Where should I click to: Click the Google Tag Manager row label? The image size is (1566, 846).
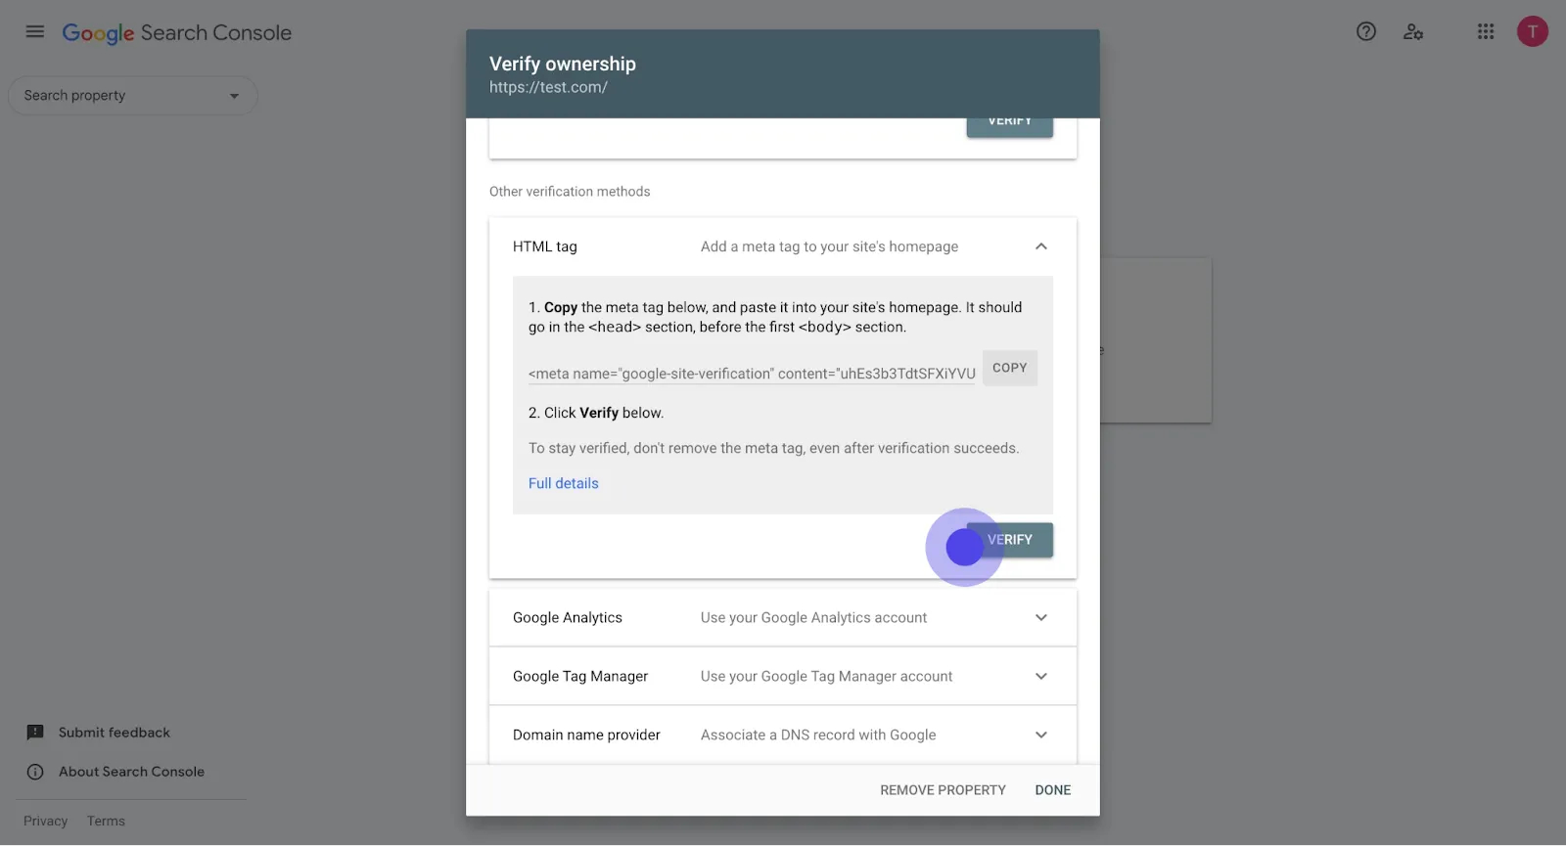pos(580,677)
